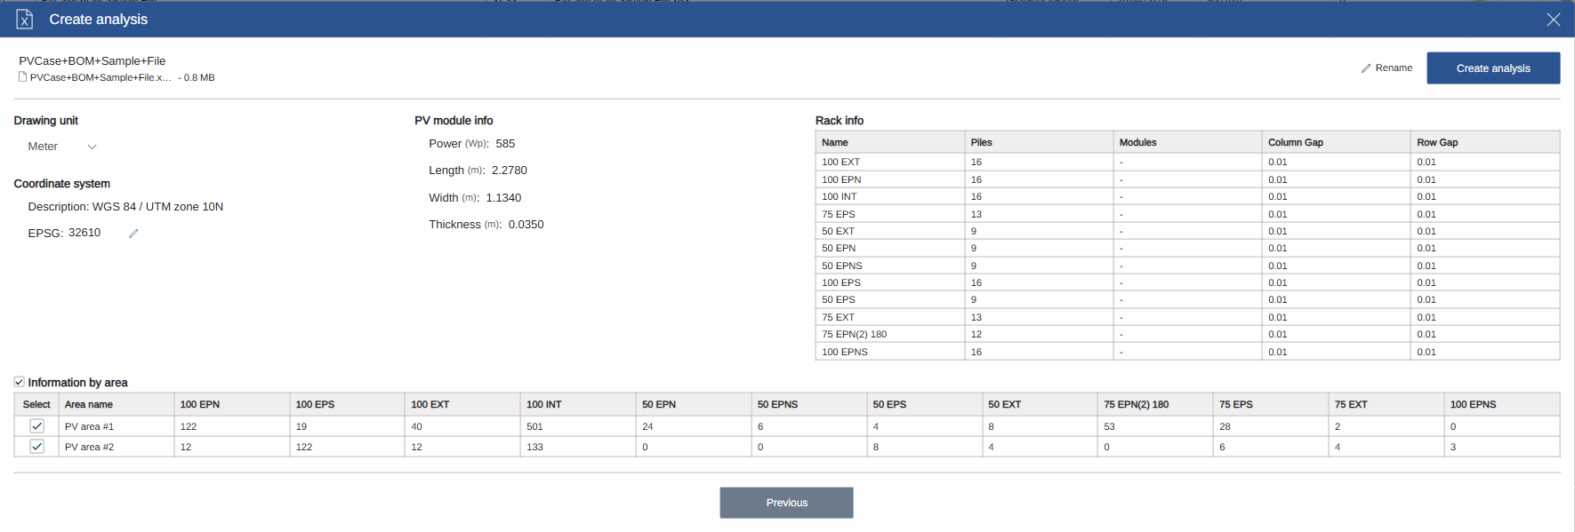Click the Thickness value 0.0350

coord(526,225)
